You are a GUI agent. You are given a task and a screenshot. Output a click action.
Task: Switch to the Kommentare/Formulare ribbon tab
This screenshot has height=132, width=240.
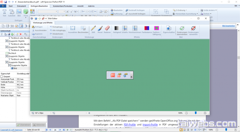62,6
